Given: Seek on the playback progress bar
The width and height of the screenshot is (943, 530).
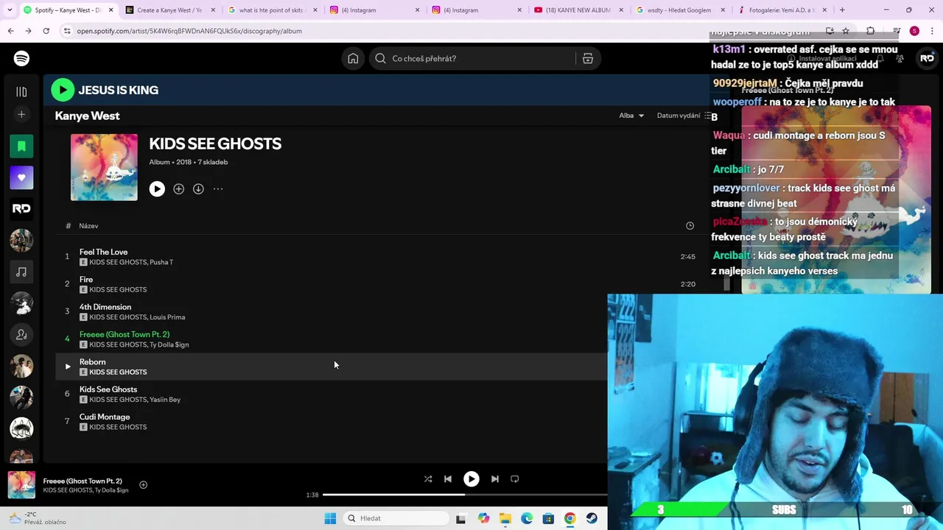Looking at the screenshot, I should point(465,495).
